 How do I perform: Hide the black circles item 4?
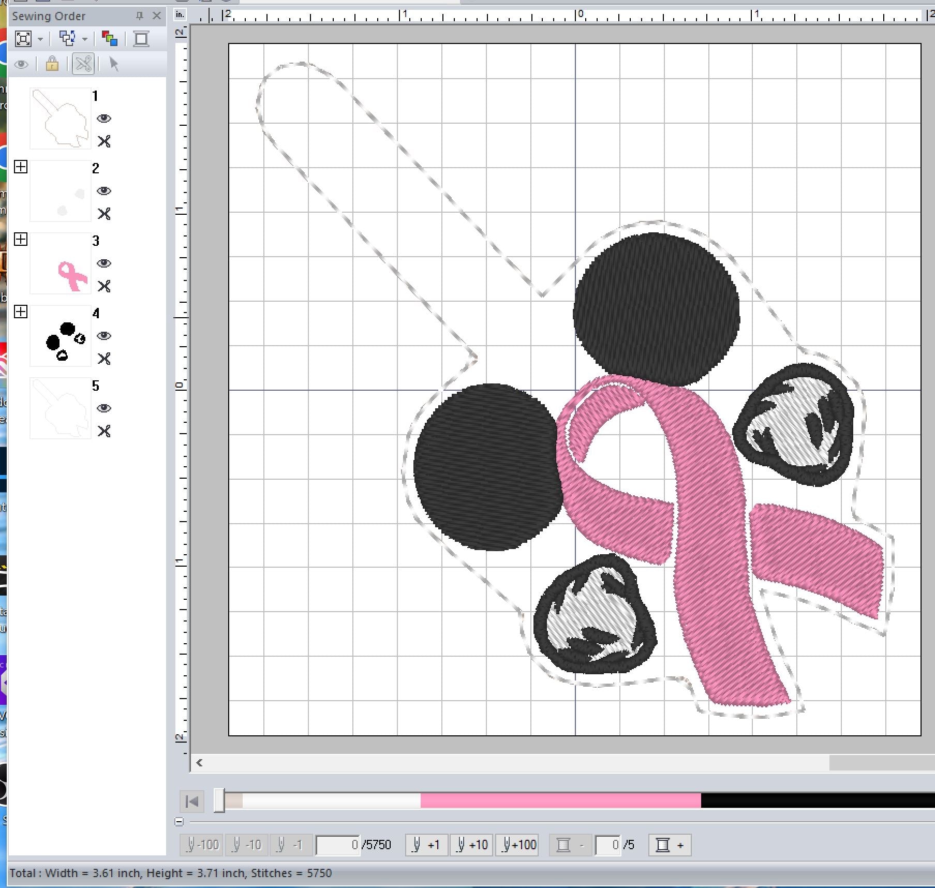click(104, 336)
